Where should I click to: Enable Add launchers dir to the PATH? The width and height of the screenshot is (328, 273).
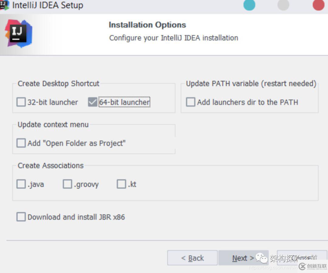tap(190, 102)
